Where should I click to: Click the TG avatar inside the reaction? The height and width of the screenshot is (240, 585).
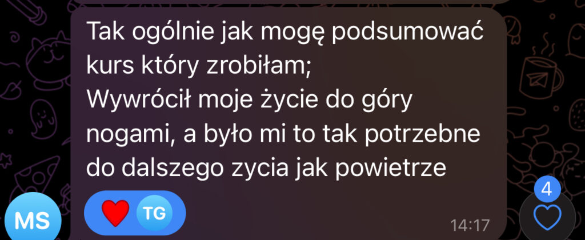coord(154,213)
